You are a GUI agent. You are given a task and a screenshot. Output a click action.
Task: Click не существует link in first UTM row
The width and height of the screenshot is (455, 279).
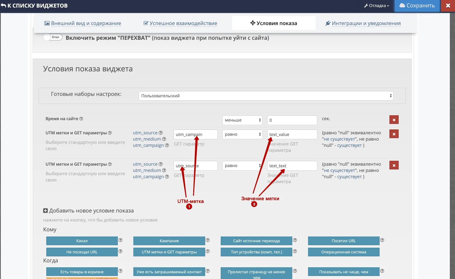click(x=339, y=139)
